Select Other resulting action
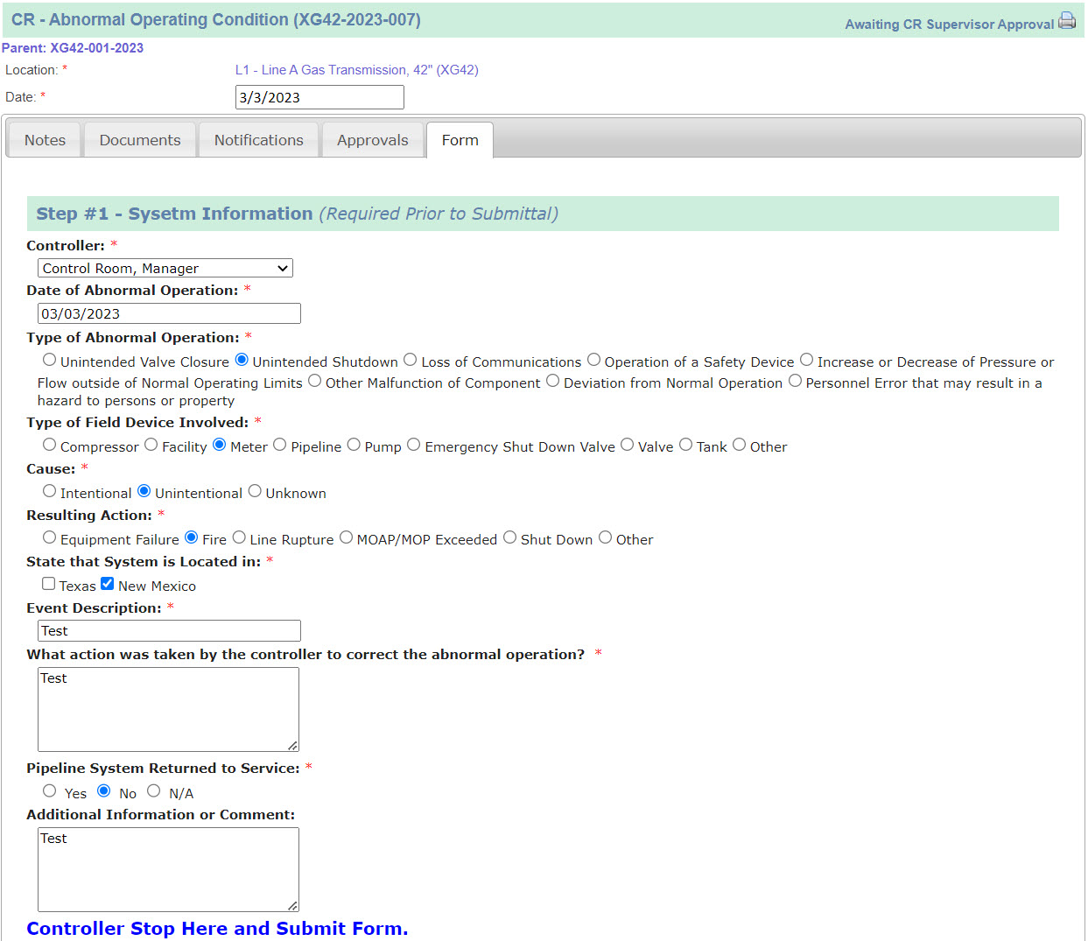1088x941 pixels. coord(605,537)
